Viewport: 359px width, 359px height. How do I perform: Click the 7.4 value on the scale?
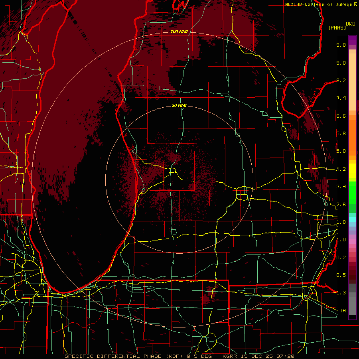341,98
